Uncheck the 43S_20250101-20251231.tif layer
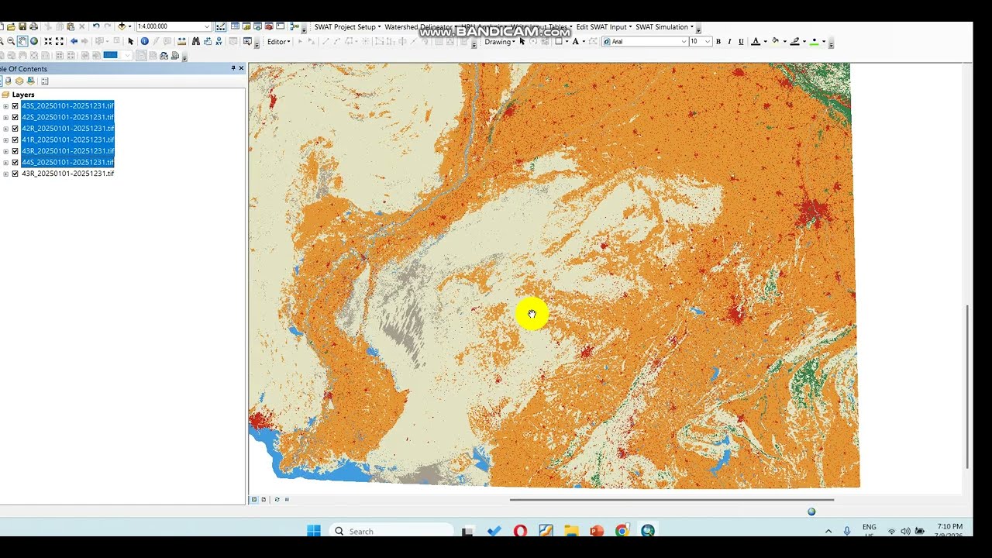The image size is (992, 558). click(x=15, y=106)
